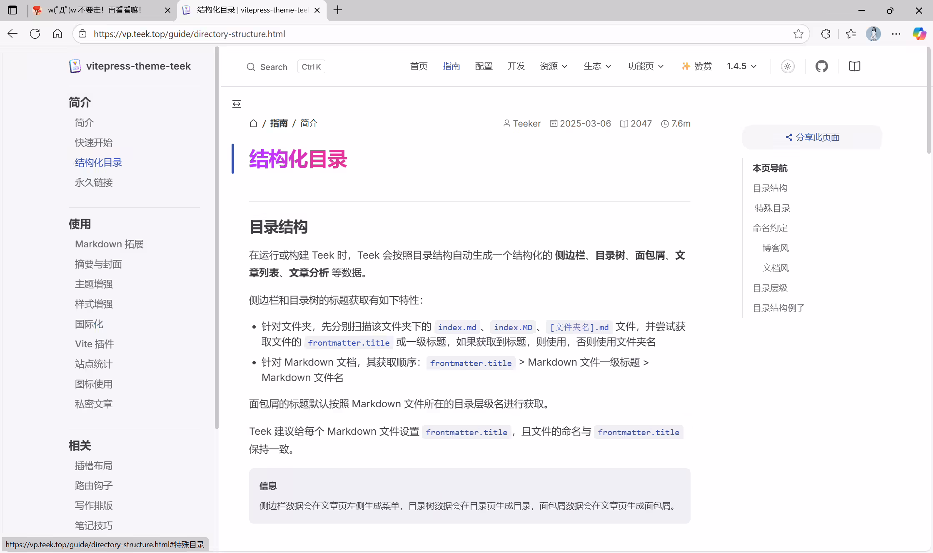
Task: Add page to favorites star icon
Action: 798,34
